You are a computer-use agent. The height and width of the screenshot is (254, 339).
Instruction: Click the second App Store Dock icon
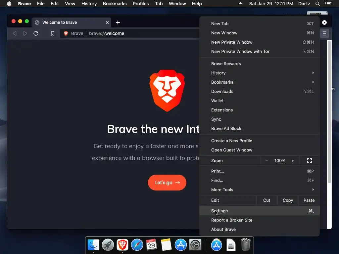click(217, 245)
